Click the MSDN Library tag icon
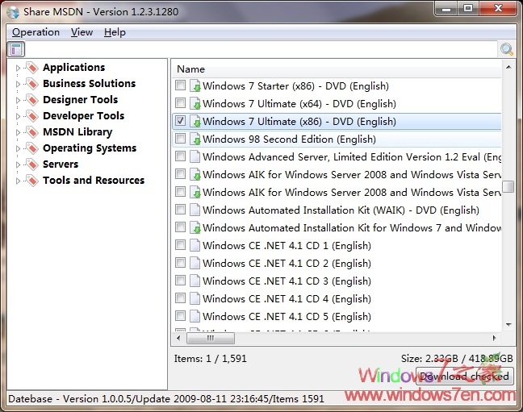This screenshot has height=412, width=523. tap(32, 132)
